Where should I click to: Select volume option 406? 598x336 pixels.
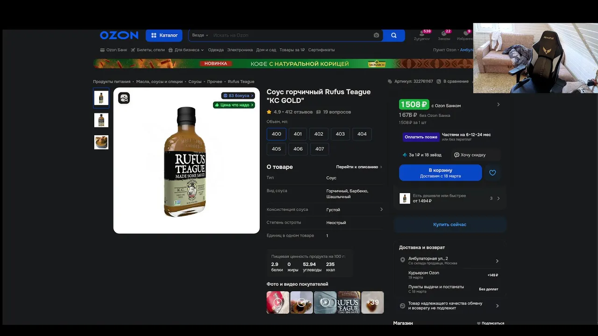(298, 149)
